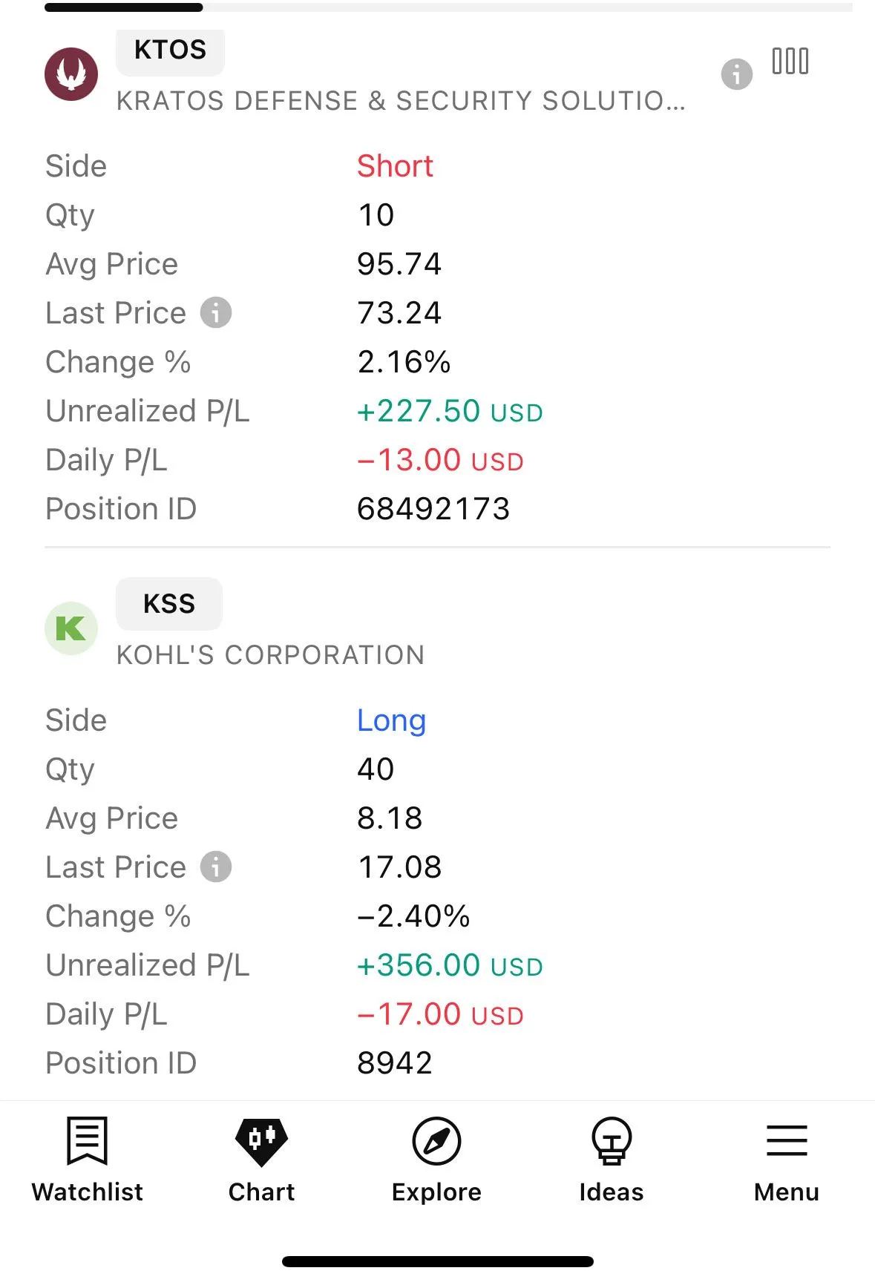This screenshot has height=1285, width=875.
Task: Tap KTOS unrealized P/L +227.50 USD
Action: pos(450,412)
